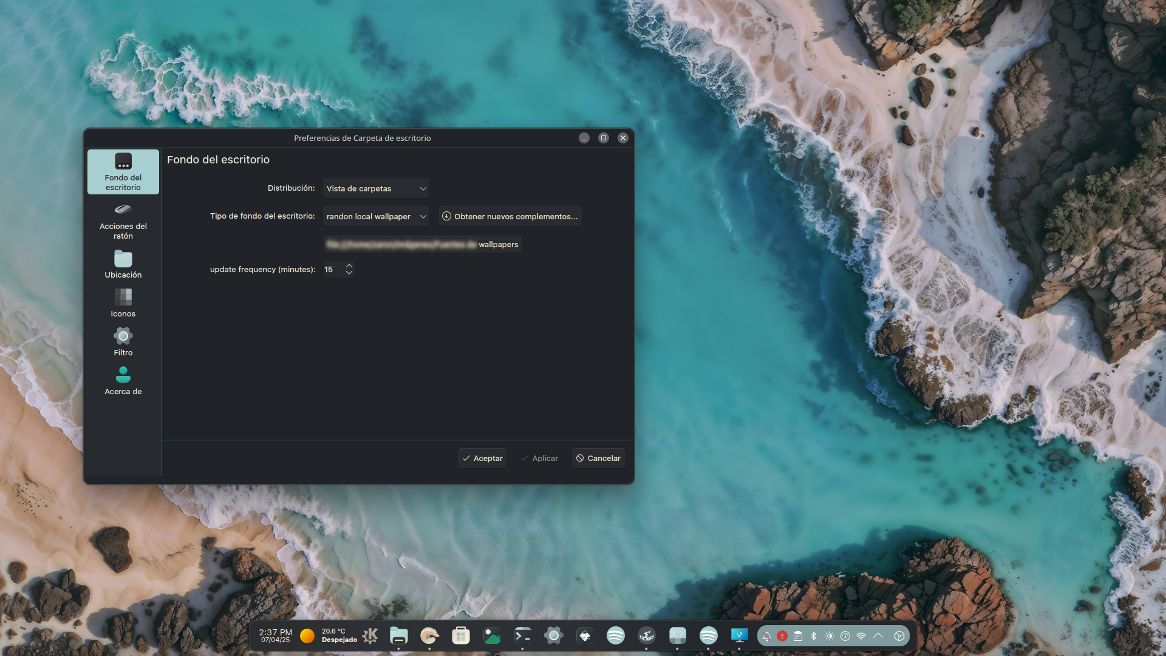
Task: Click the gauge-style tray icon
Action: click(845, 636)
